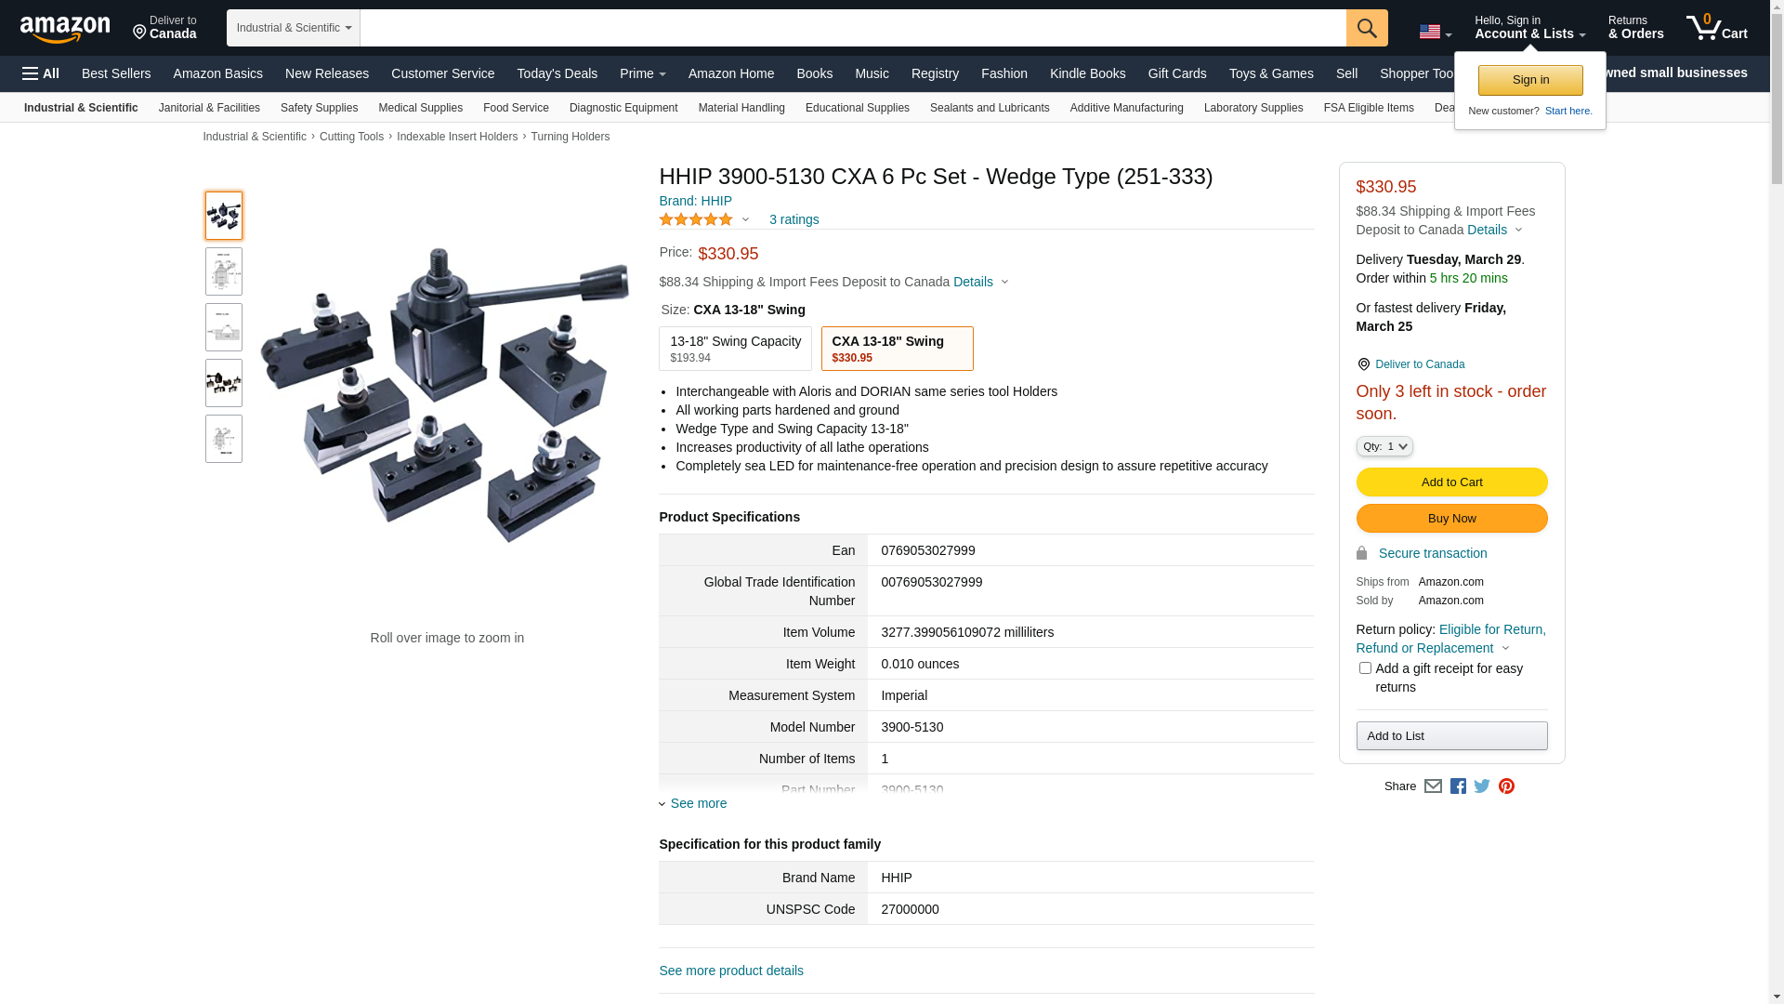Click the search magnifier button
Viewport: 1784px width, 1004px height.
pyautogui.click(x=1366, y=28)
